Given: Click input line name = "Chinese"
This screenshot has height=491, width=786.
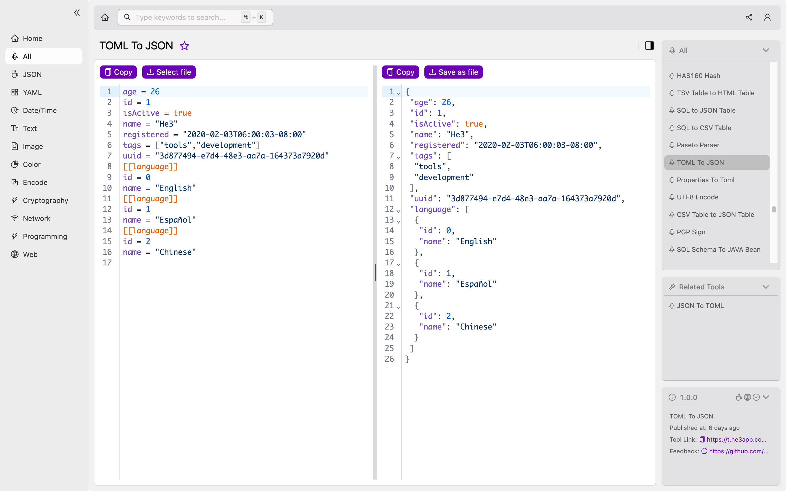Looking at the screenshot, I should tap(159, 252).
